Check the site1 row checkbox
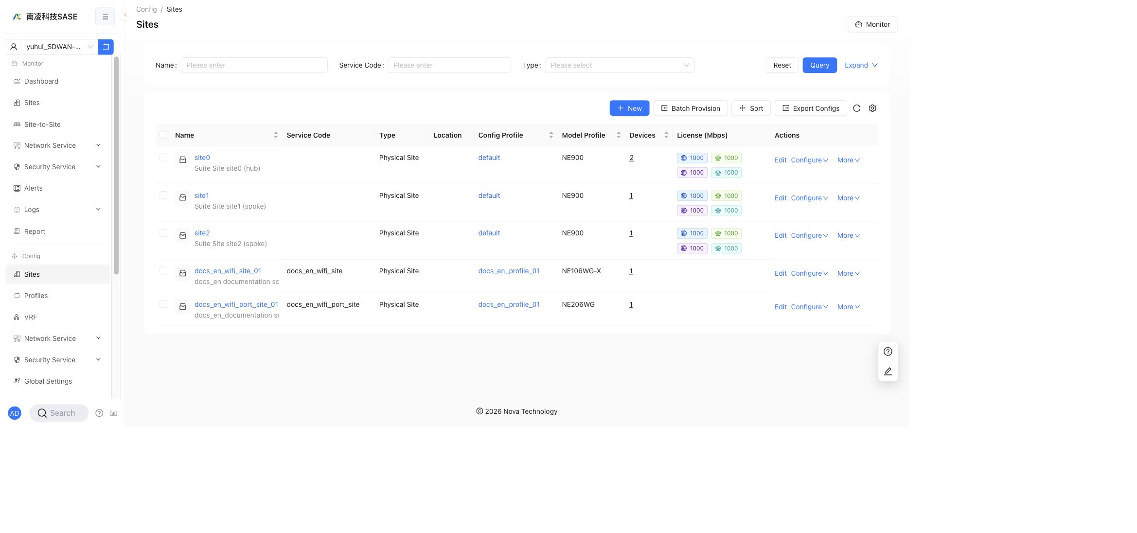Image resolution: width=1137 pixels, height=533 pixels. 163,195
